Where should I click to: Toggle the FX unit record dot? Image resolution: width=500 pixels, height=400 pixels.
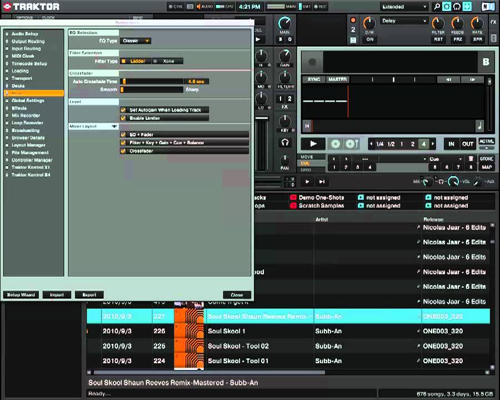point(353,20)
